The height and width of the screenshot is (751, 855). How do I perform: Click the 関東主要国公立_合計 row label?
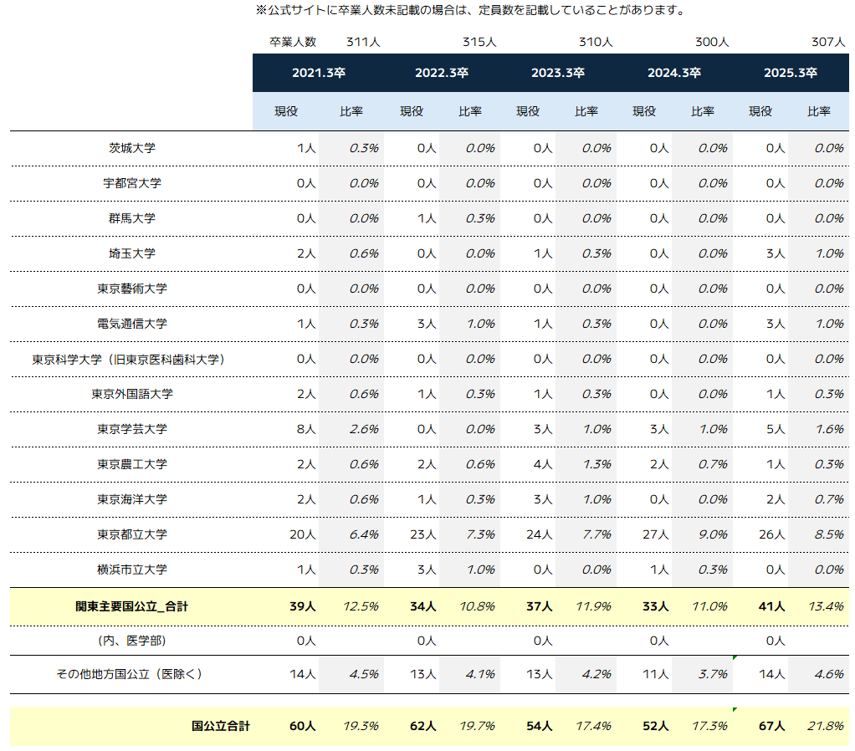pyautogui.click(x=131, y=606)
